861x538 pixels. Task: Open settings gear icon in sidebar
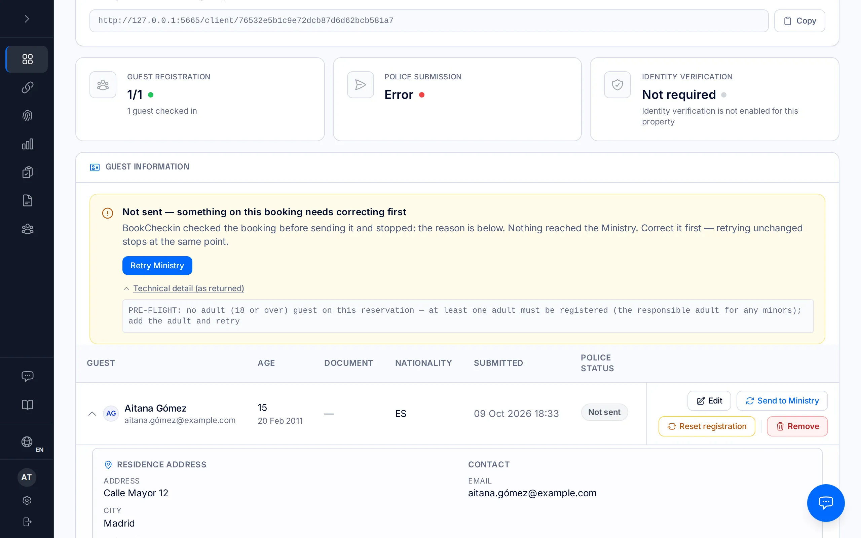tap(27, 500)
